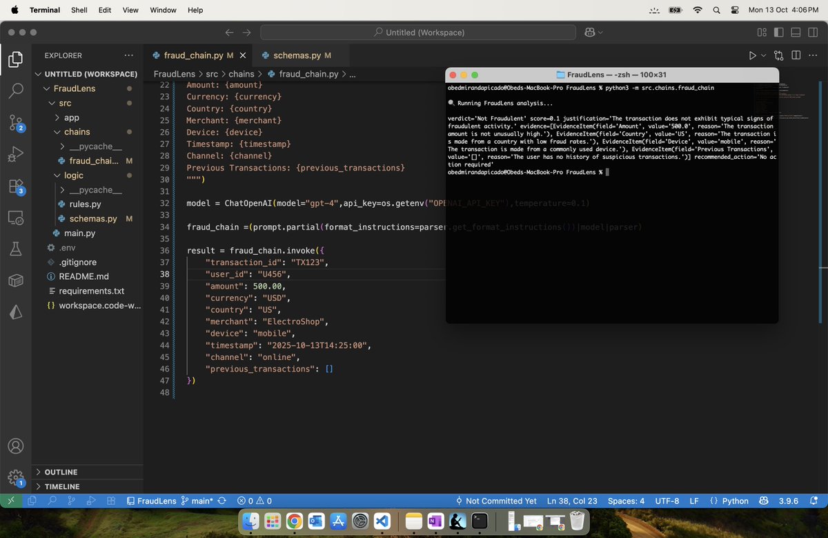Click the Run Python File play button
Screen dimensions: 828x538
(752, 55)
